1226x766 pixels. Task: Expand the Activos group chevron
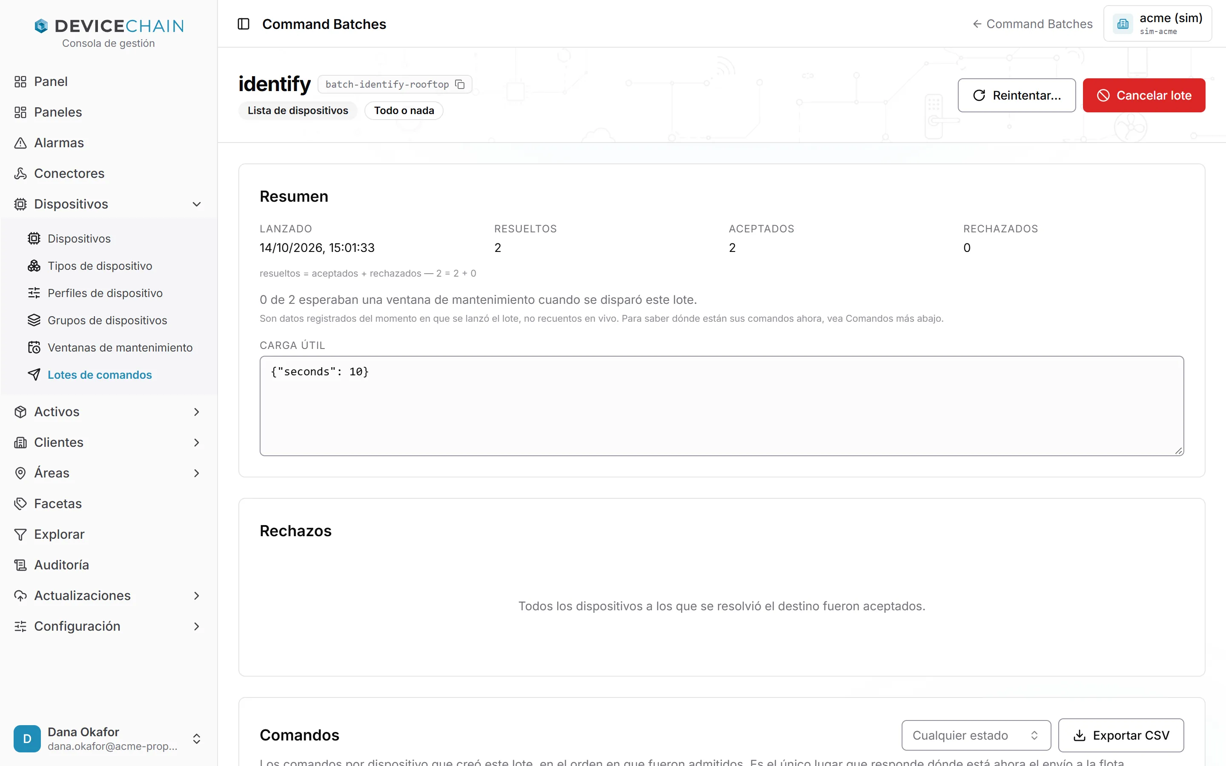coord(197,412)
